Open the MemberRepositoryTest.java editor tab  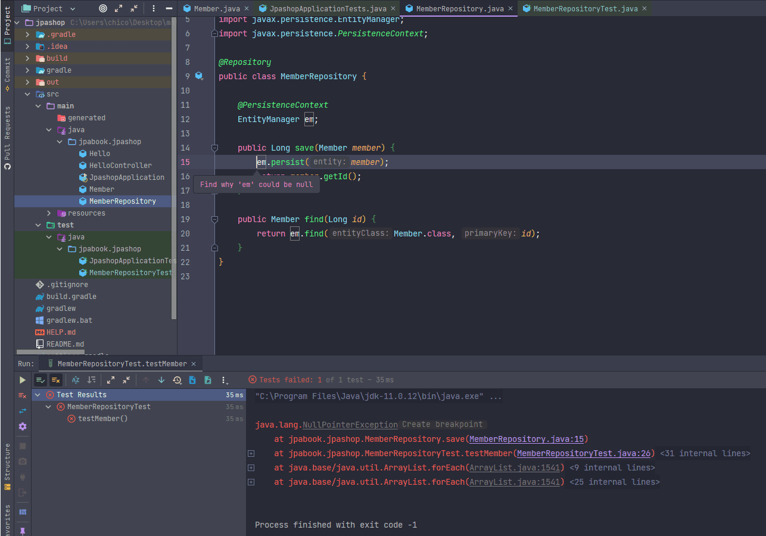[584, 8]
